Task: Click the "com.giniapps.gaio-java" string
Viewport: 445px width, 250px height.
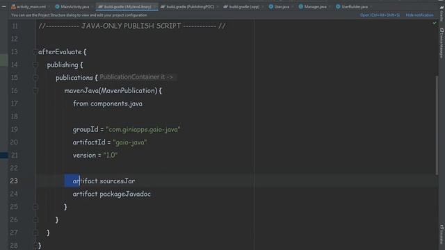Action: coord(143,129)
